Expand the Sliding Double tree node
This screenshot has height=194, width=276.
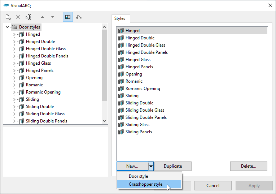14,107
